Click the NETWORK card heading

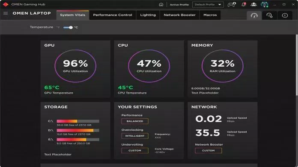point(204,107)
